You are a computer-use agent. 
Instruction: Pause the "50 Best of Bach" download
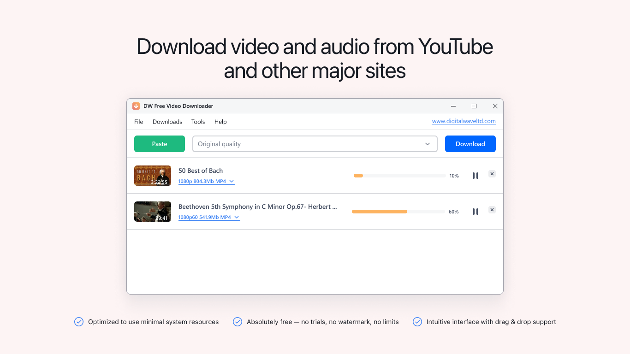475,175
